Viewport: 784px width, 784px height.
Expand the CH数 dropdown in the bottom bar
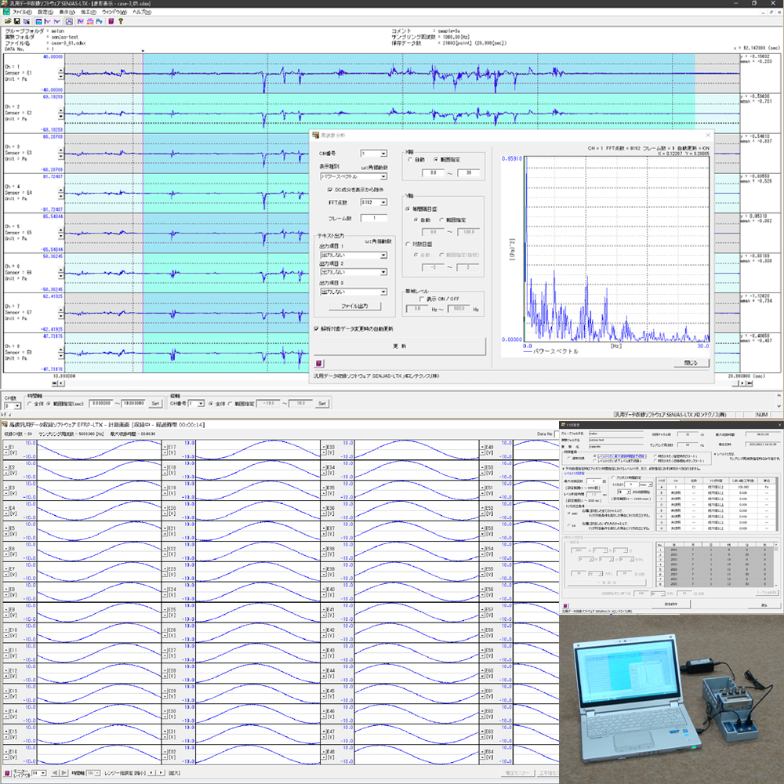tap(17, 406)
